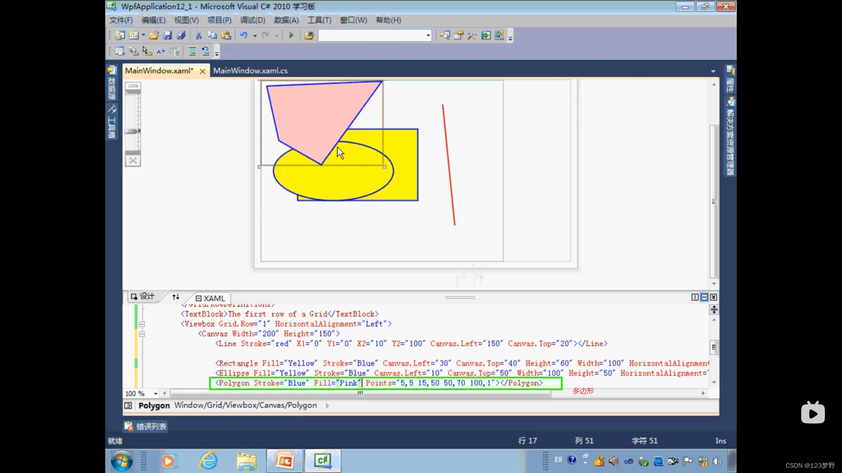This screenshot has width=842, height=473.
Task: Click the Open File folder icon
Action: point(154,35)
